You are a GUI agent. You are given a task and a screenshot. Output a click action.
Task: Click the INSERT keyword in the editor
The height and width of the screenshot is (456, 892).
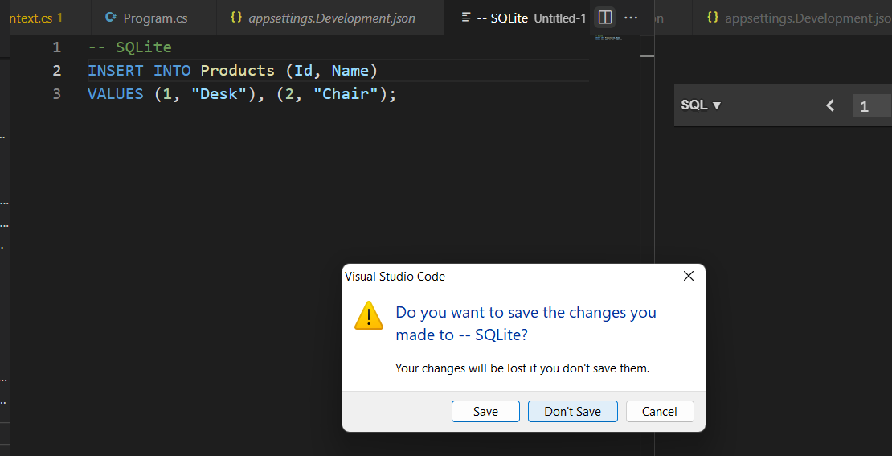116,71
